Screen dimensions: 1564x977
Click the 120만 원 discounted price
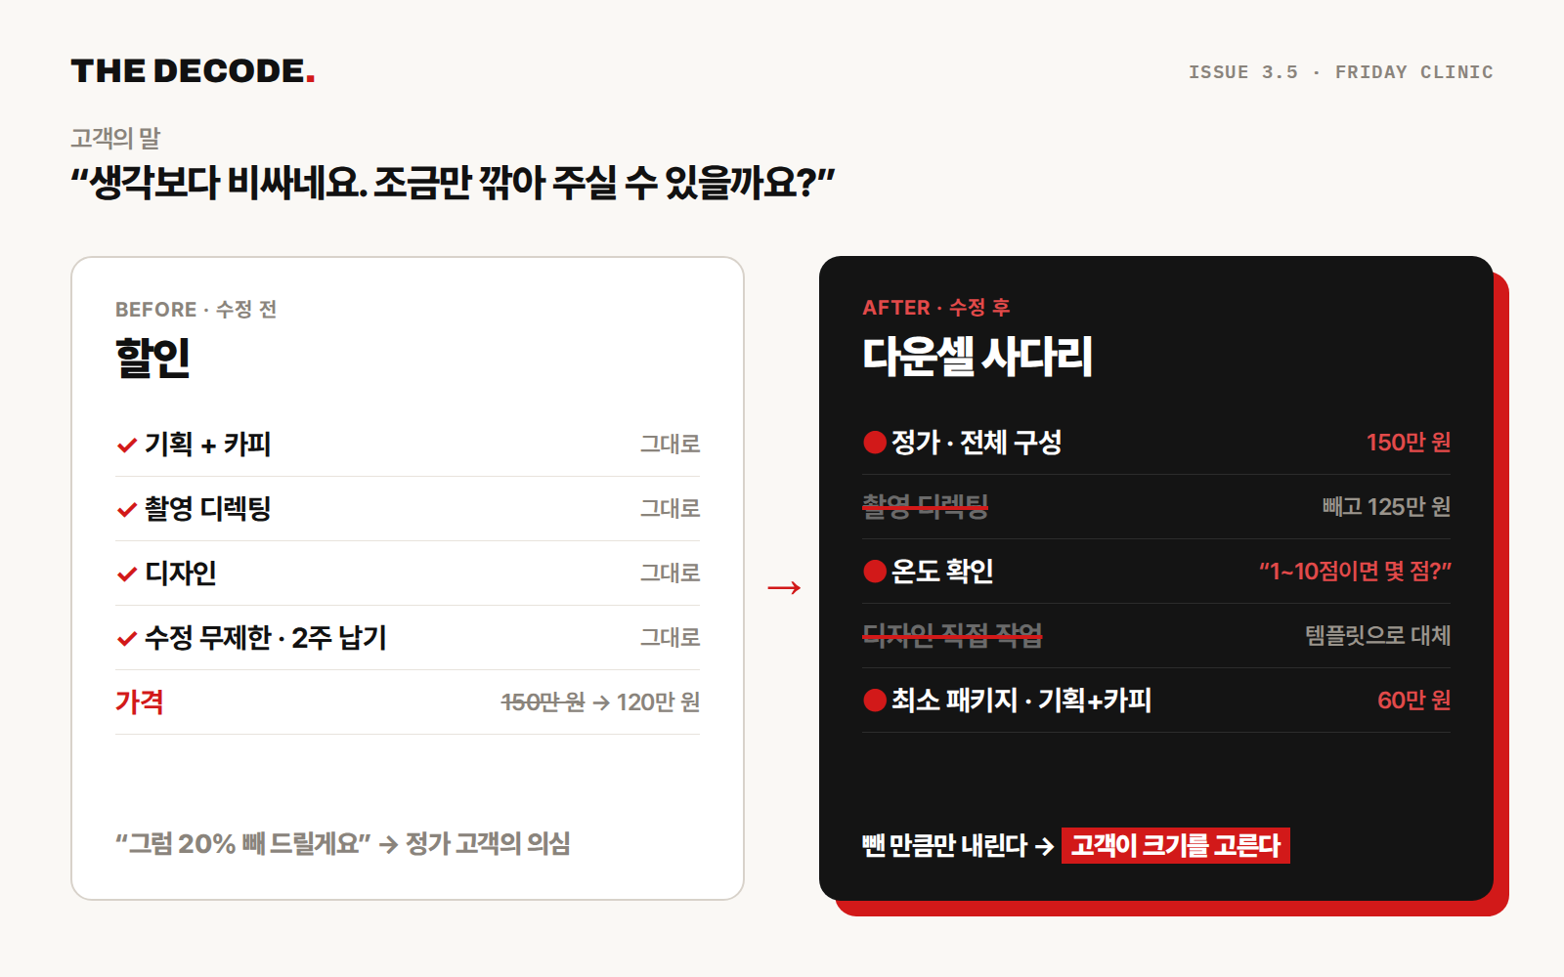pos(658,702)
